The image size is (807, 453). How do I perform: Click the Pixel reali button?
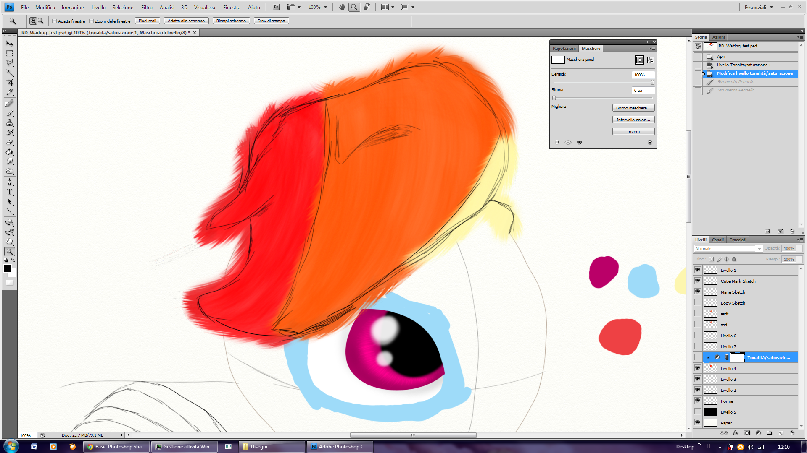click(147, 21)
